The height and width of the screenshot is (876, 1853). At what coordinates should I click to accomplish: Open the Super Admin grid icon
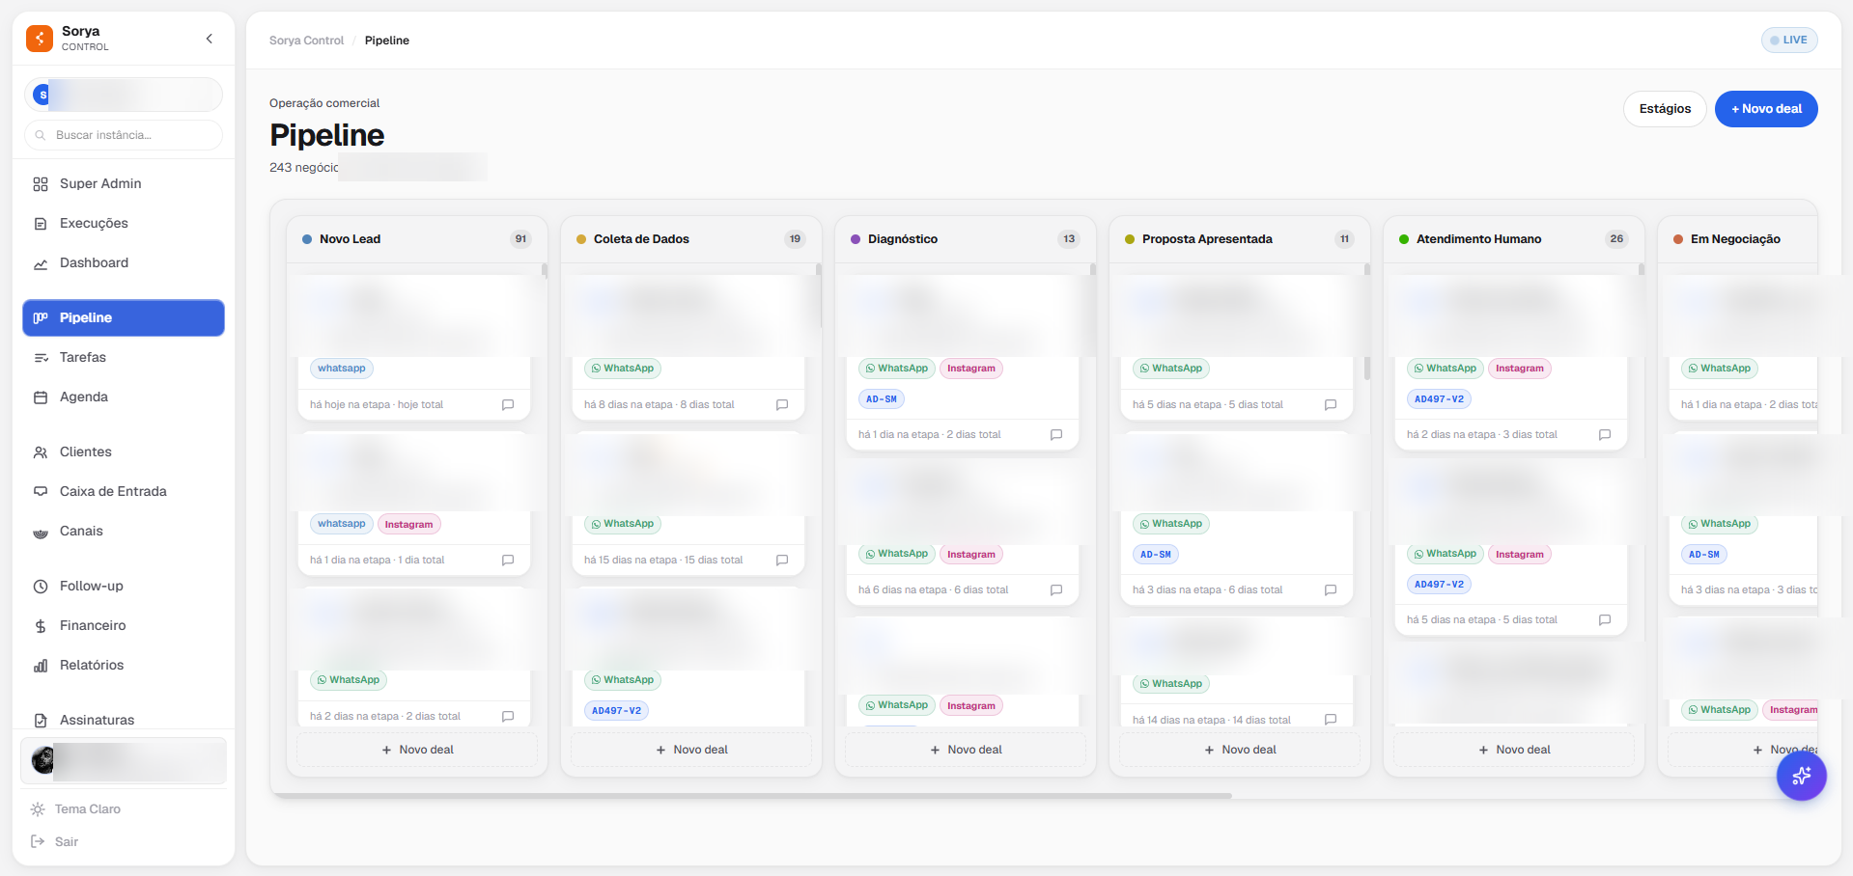41,184
